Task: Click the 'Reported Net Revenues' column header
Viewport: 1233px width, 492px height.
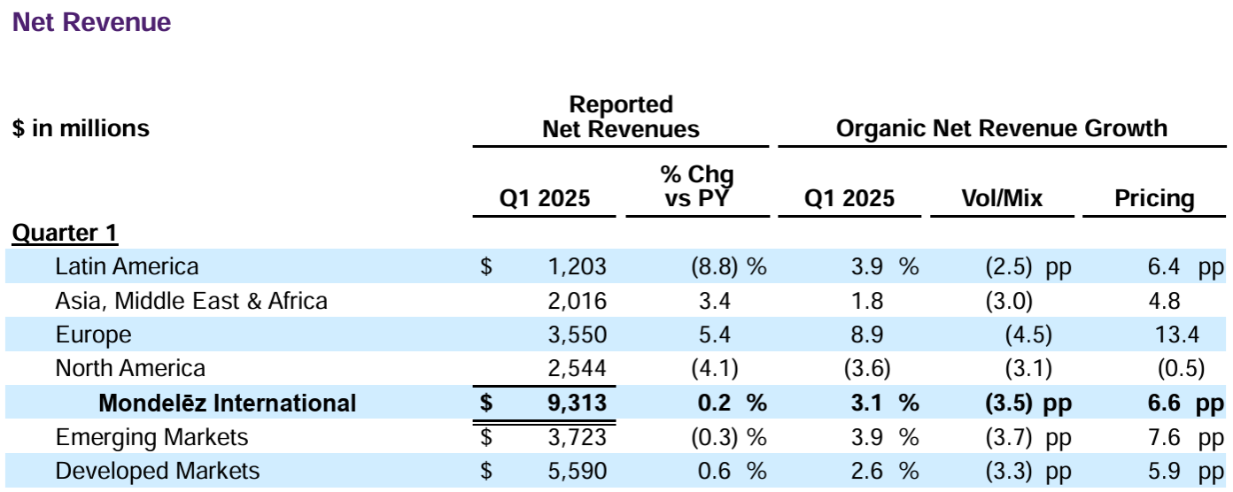Action: (x=620, y=117)
